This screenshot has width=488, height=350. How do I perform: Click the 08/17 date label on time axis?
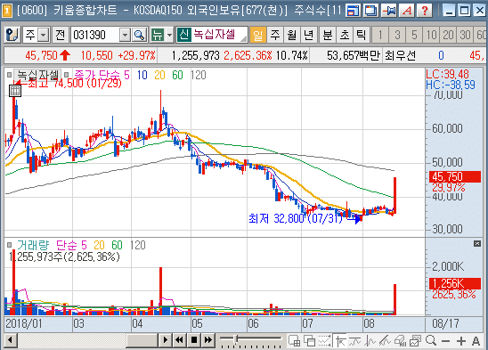click(445, 323)
